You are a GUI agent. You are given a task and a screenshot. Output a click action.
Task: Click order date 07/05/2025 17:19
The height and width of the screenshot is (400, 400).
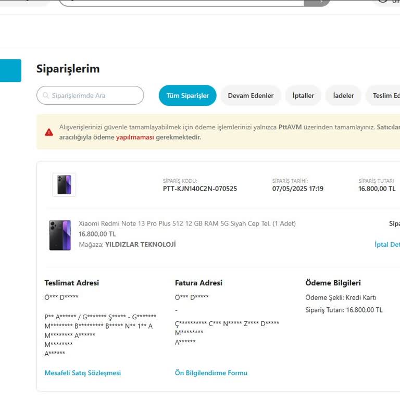pyautogui.click(x=298, y=189)
